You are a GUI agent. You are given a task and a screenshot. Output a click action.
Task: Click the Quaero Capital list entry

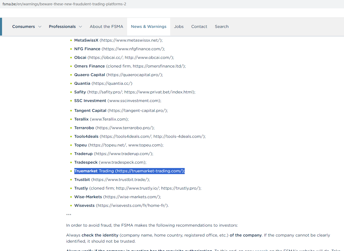coord(118,75)
